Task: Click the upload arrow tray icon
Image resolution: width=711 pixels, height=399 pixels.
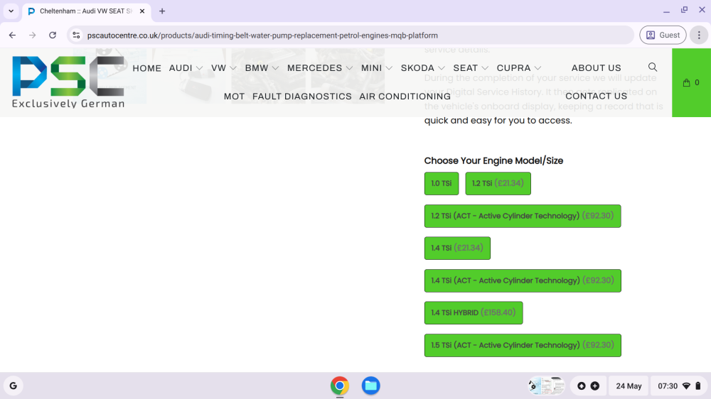Action: click(582, 386)
